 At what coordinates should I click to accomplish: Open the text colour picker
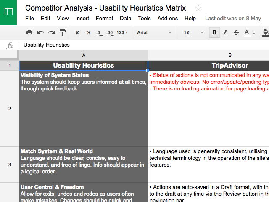pos(249,33)
